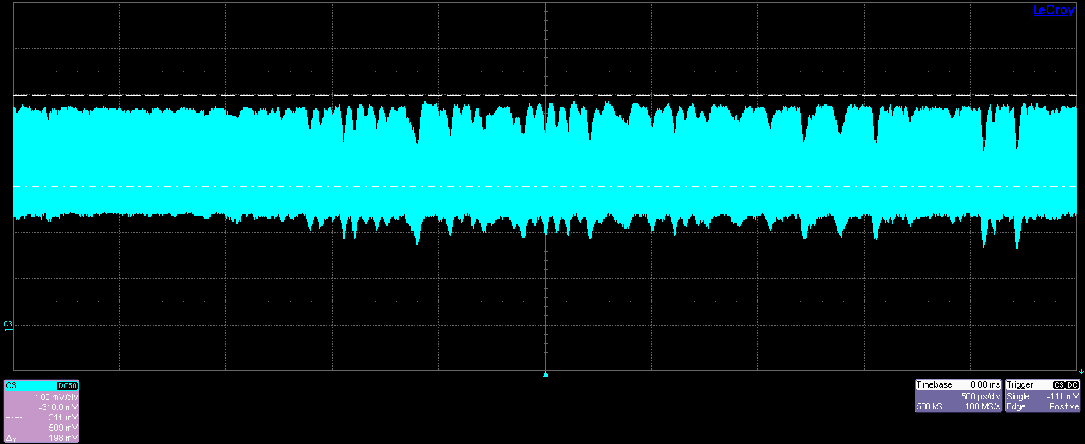Select the Edge trigger type text
The image size is (1085, 444).
[1016, 407]
